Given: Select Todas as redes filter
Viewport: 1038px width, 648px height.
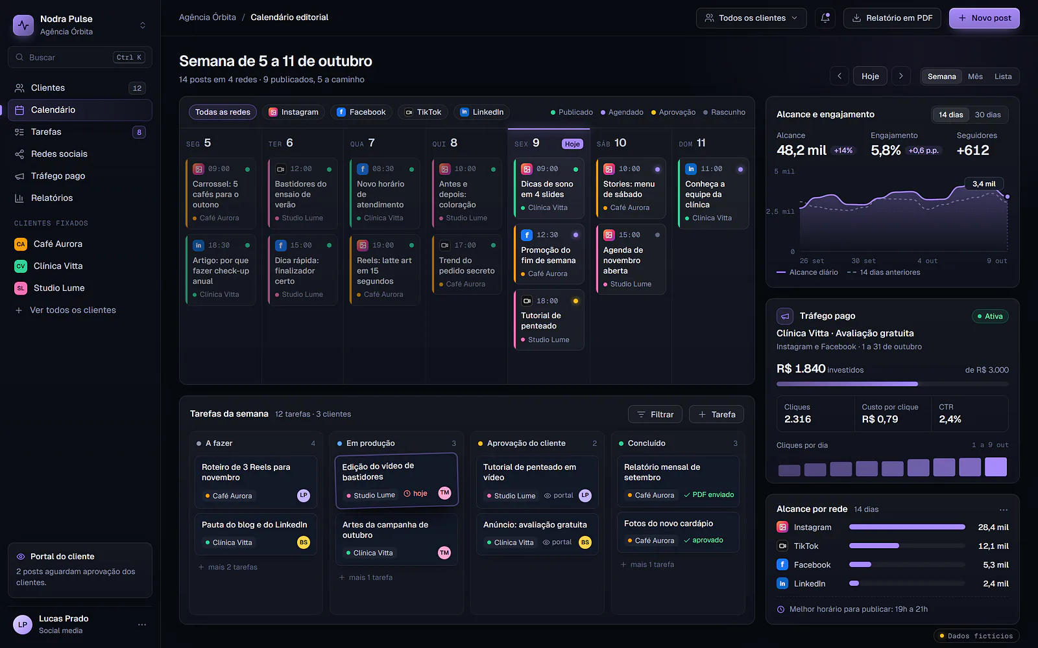Looking at the screenshot, I should pos(223,112).
